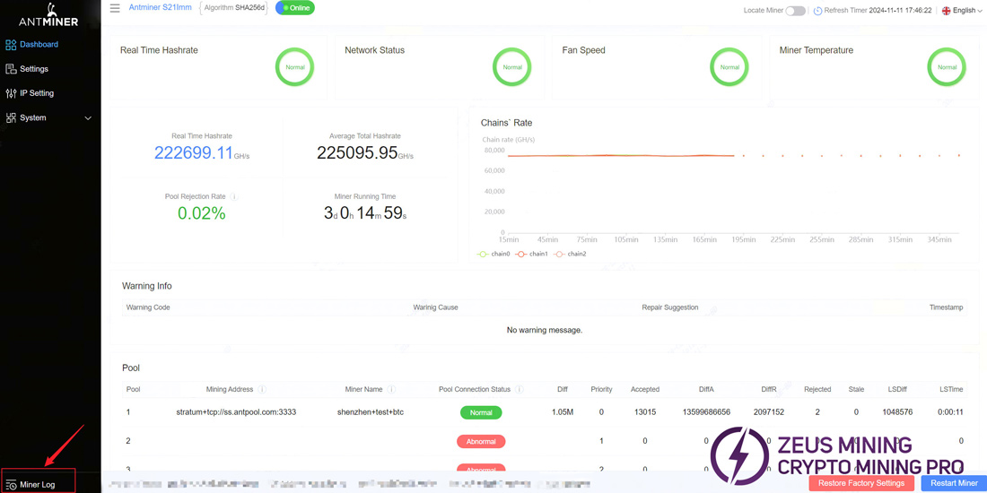Viewport: 987px width, 493px height.
Task: Click the hamburger menu icon
Action: pos(115,8)
